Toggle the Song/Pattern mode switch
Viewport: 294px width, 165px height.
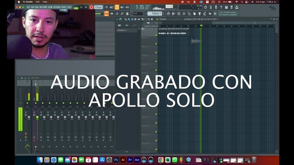pos(76,8)
